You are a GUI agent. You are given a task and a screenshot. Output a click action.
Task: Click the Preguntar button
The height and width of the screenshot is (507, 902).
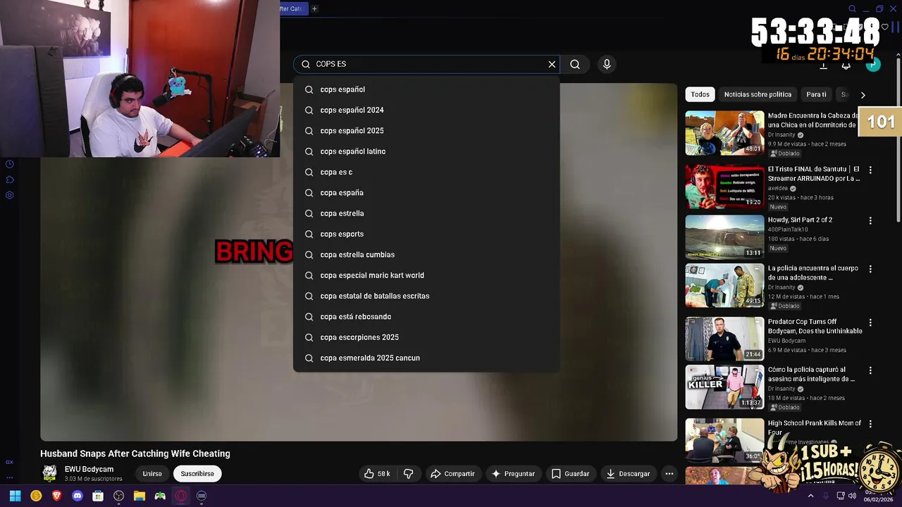point(512,474)
